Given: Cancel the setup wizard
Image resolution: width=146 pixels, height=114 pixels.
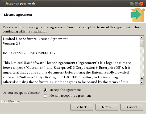Looking at the screenshot, I should [x=132, y=107].
